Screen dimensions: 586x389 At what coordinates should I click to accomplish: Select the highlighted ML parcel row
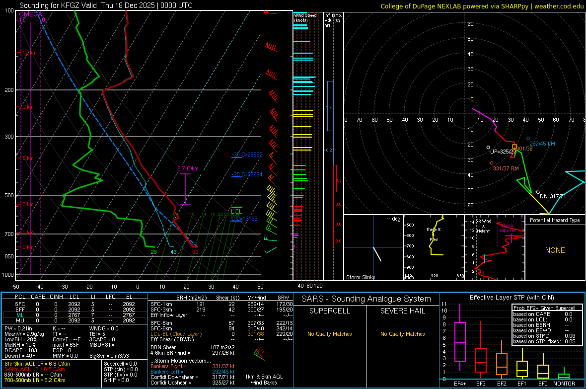coord(75,315)
